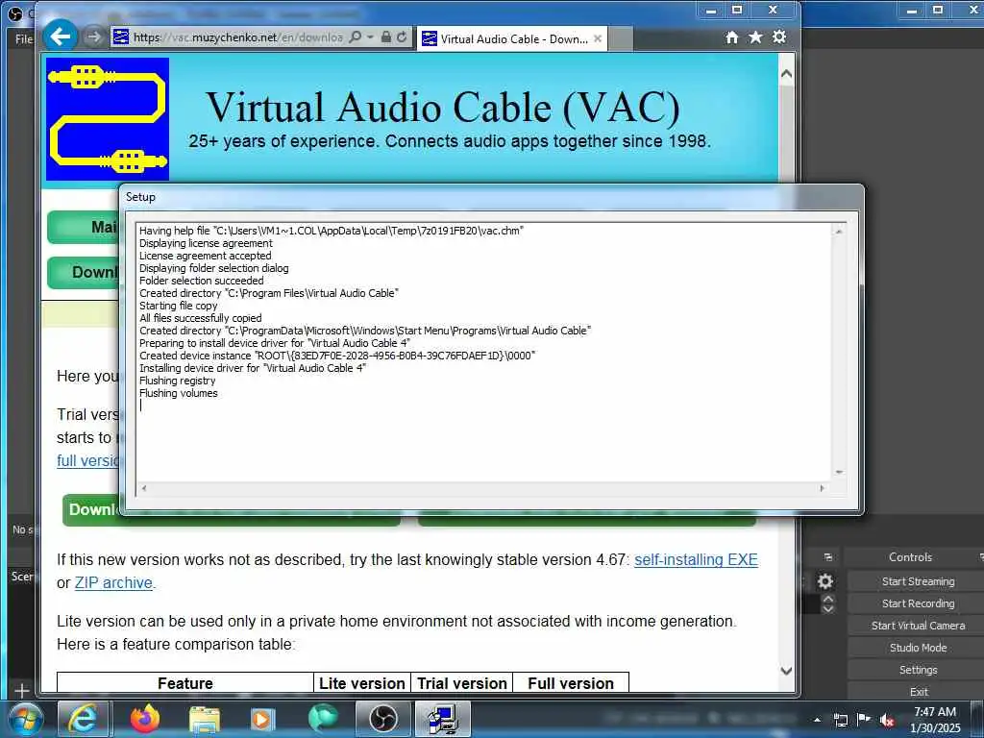This screenshot has width=984, height=738.
Task: Click the VAC cable logo image
Action: click(108, 118)
